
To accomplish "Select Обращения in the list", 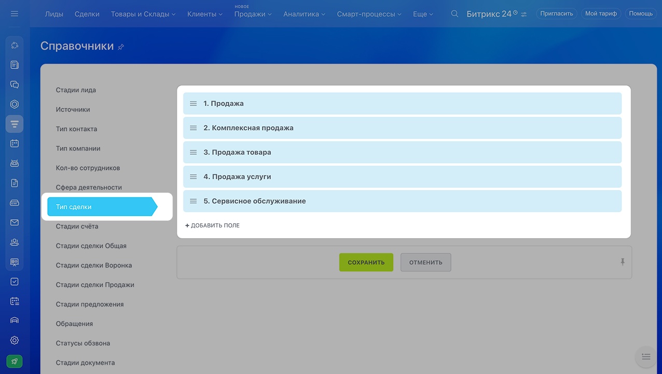I will [x=75, y=324].
